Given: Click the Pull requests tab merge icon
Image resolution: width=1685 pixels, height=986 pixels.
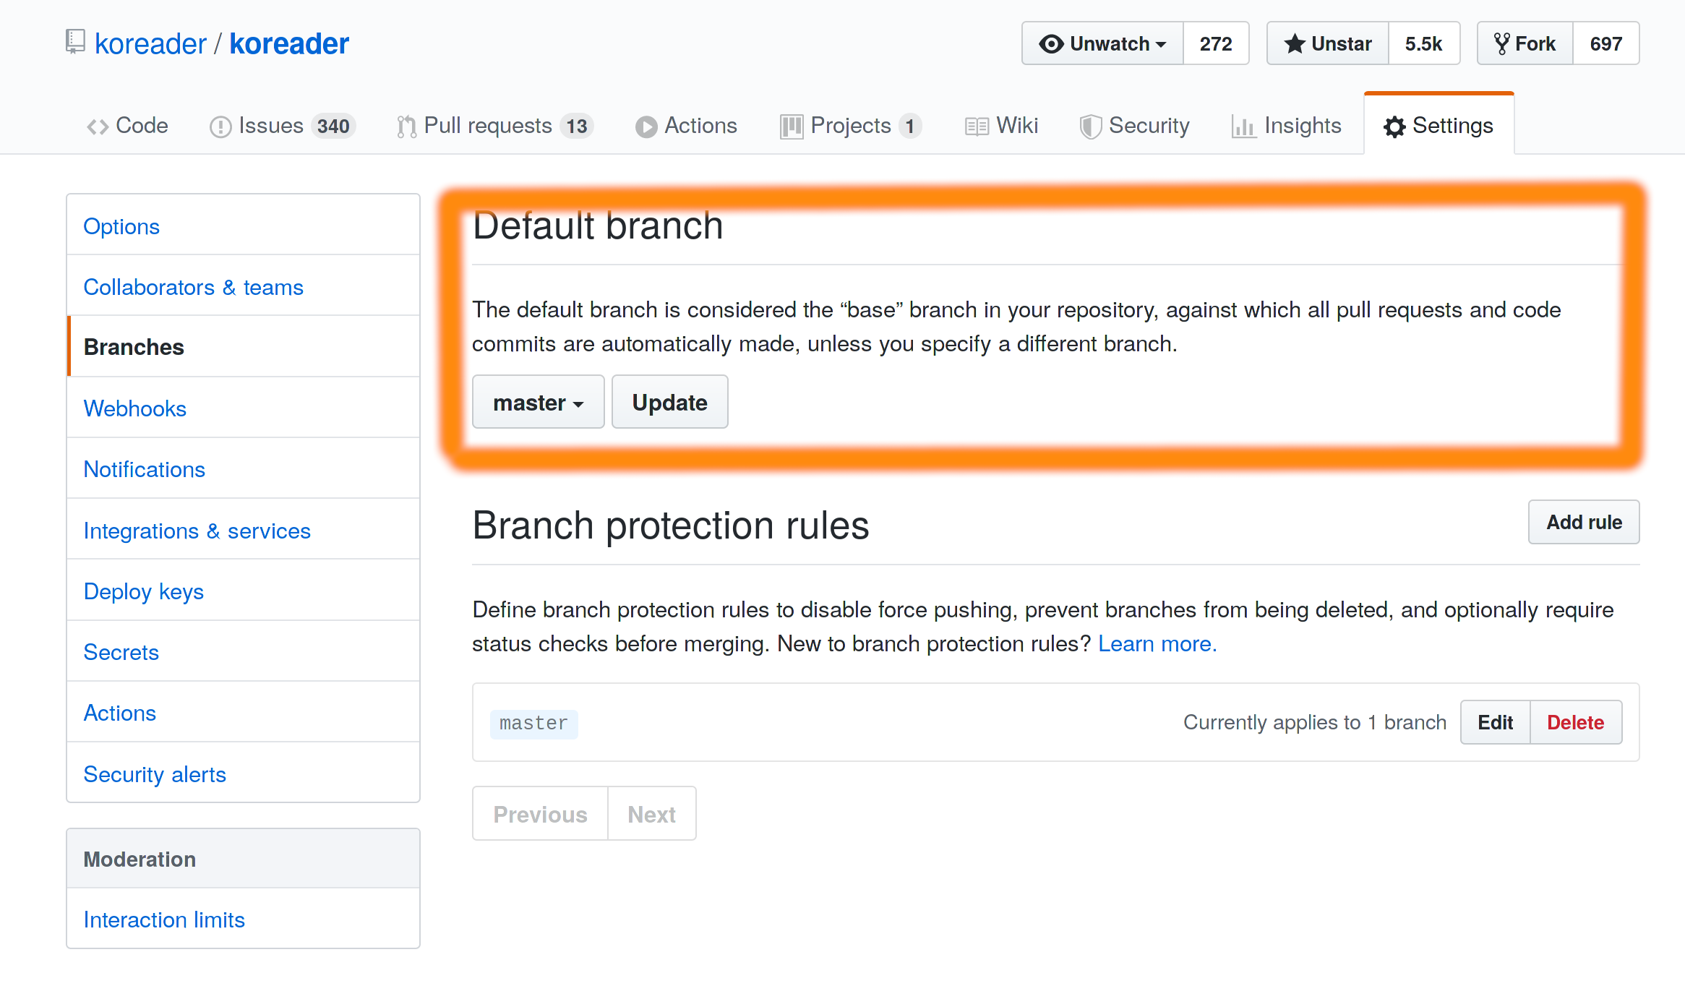Looking at the screenshot, I should tap(406, 127).
